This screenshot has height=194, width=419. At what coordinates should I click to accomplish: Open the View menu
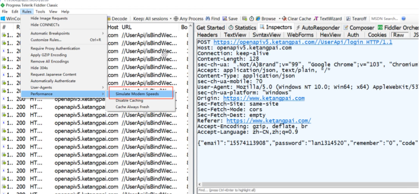click(x=53, y=12)
